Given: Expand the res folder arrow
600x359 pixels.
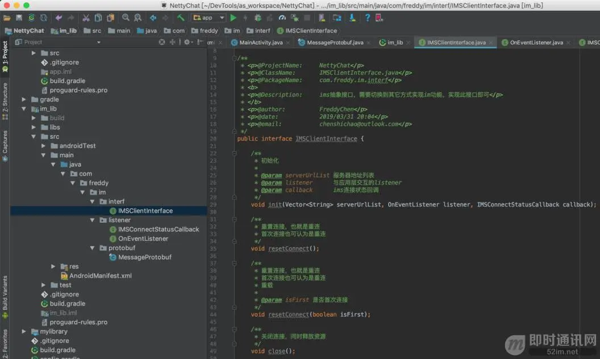Looking at the screenshot, I should [x=53, y=267].
